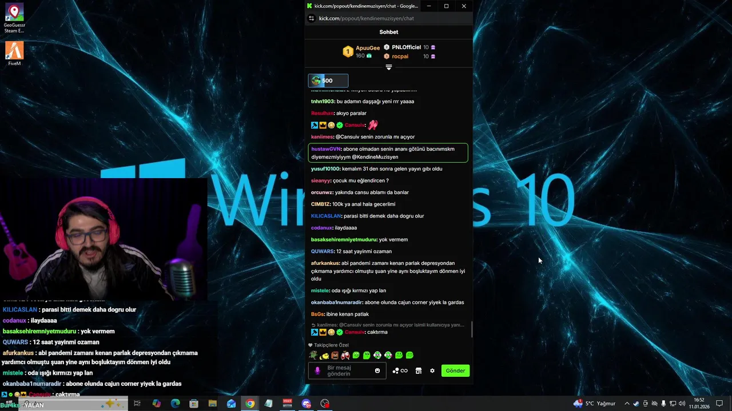Click username hustawGVN in highlighted message
This screenshot has width=732, height=411.
pos(326,149)
